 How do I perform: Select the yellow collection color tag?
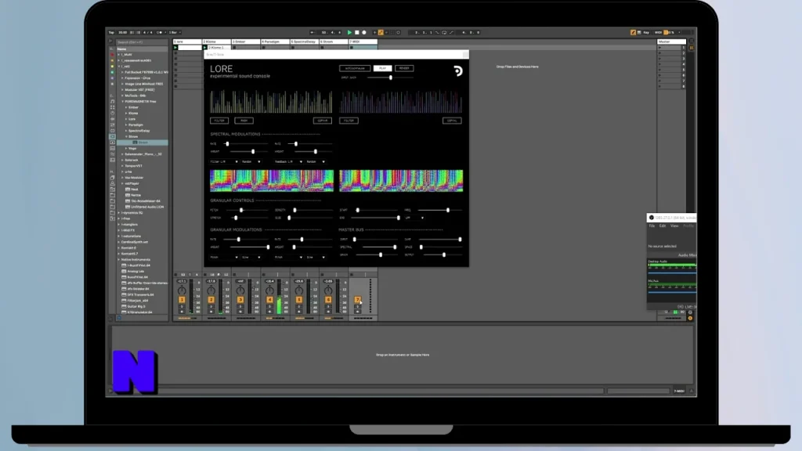pyautogui.click(x=112, y=66)
